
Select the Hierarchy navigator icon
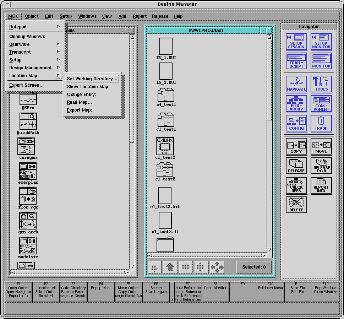coord(296,104)
